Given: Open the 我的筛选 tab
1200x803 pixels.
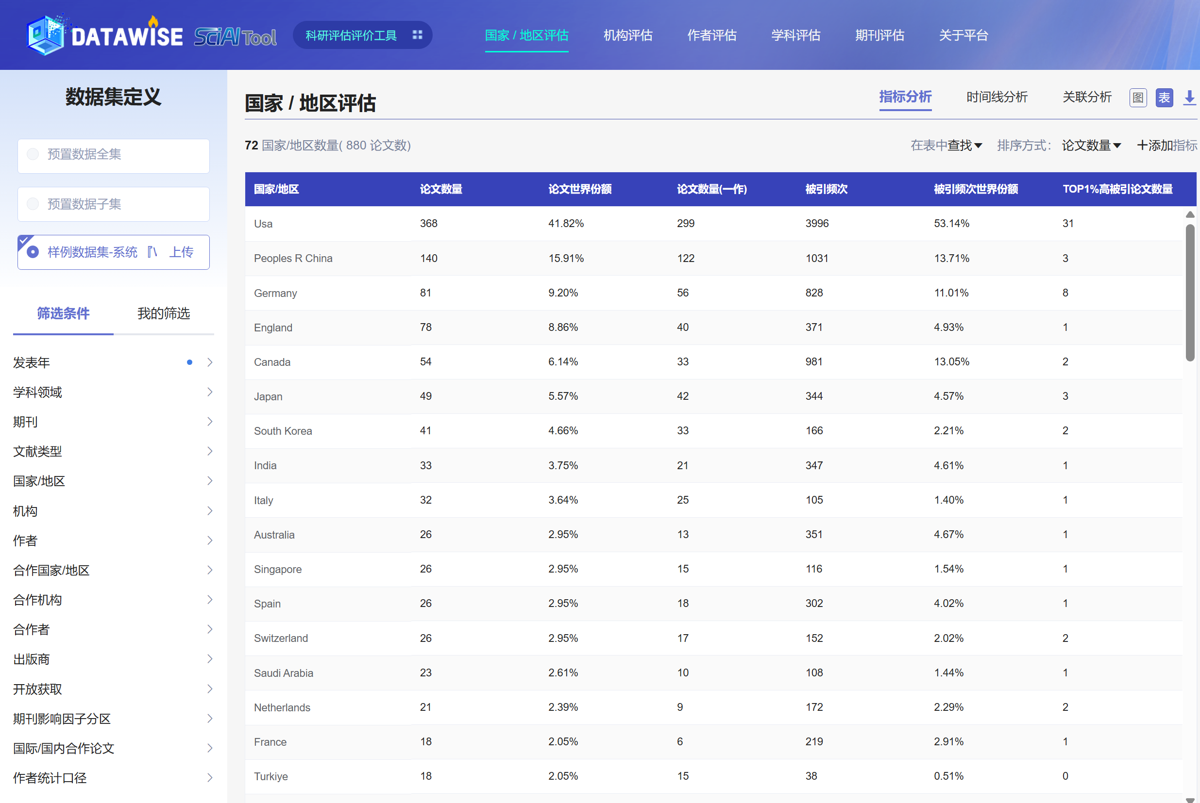Looking at the screenshot, I should pos(164,313).
